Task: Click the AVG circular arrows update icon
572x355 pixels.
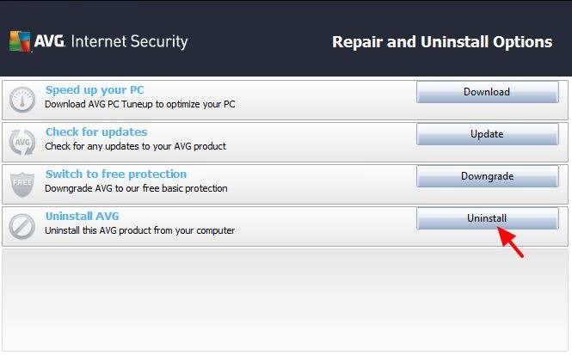Action: (22, 142)
